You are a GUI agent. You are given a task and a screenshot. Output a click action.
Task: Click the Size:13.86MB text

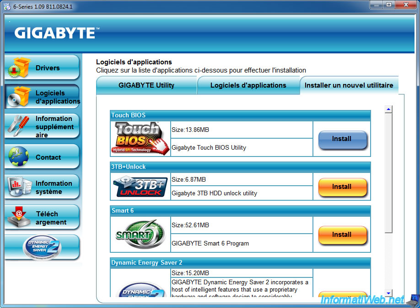tap(190, 130)
